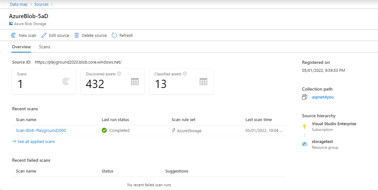Click the info icon beside Classified assets
Screen dimensions: 378x190
tap(185, 74)
